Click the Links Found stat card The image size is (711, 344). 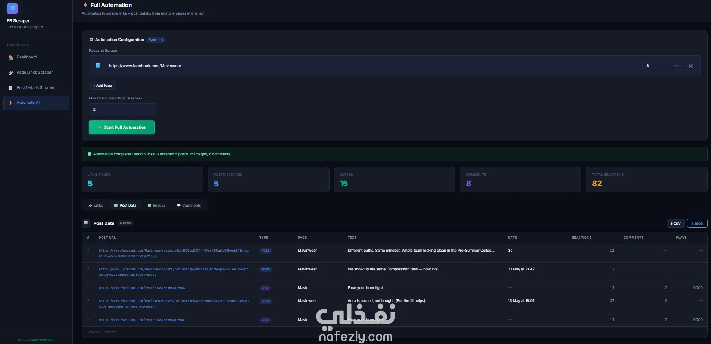click(143, 180)
